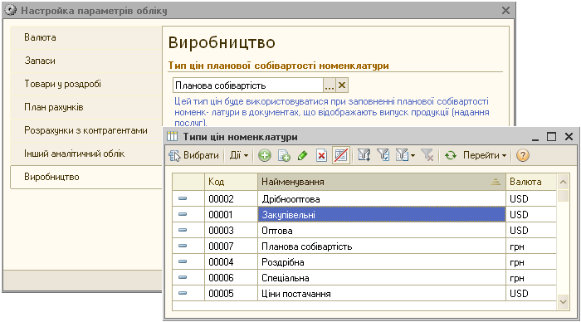Click the row icon for Планова собівартість
Image resolution: width=581 pixels, height=322 pixels.
click(x=183, y=246)
